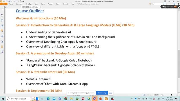Open Opera browser from taskbar
The image size is (180, 101).
(x=83, y=98)
